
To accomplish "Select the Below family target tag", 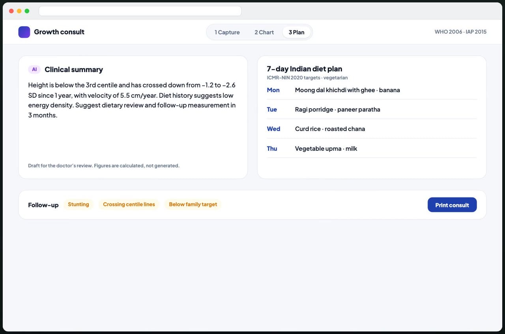I will [x=193, y=204].
